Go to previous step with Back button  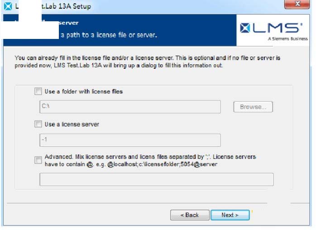click(190, 215)
